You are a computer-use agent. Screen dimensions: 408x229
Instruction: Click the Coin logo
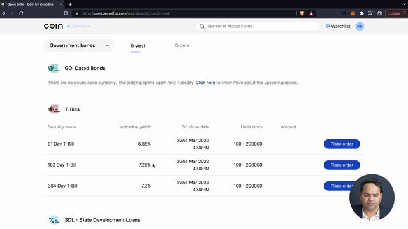54,26
